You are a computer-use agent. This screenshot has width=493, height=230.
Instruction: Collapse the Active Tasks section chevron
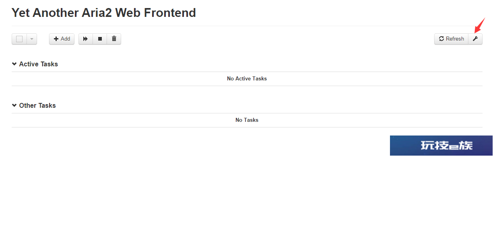click(x=14, y=64)
